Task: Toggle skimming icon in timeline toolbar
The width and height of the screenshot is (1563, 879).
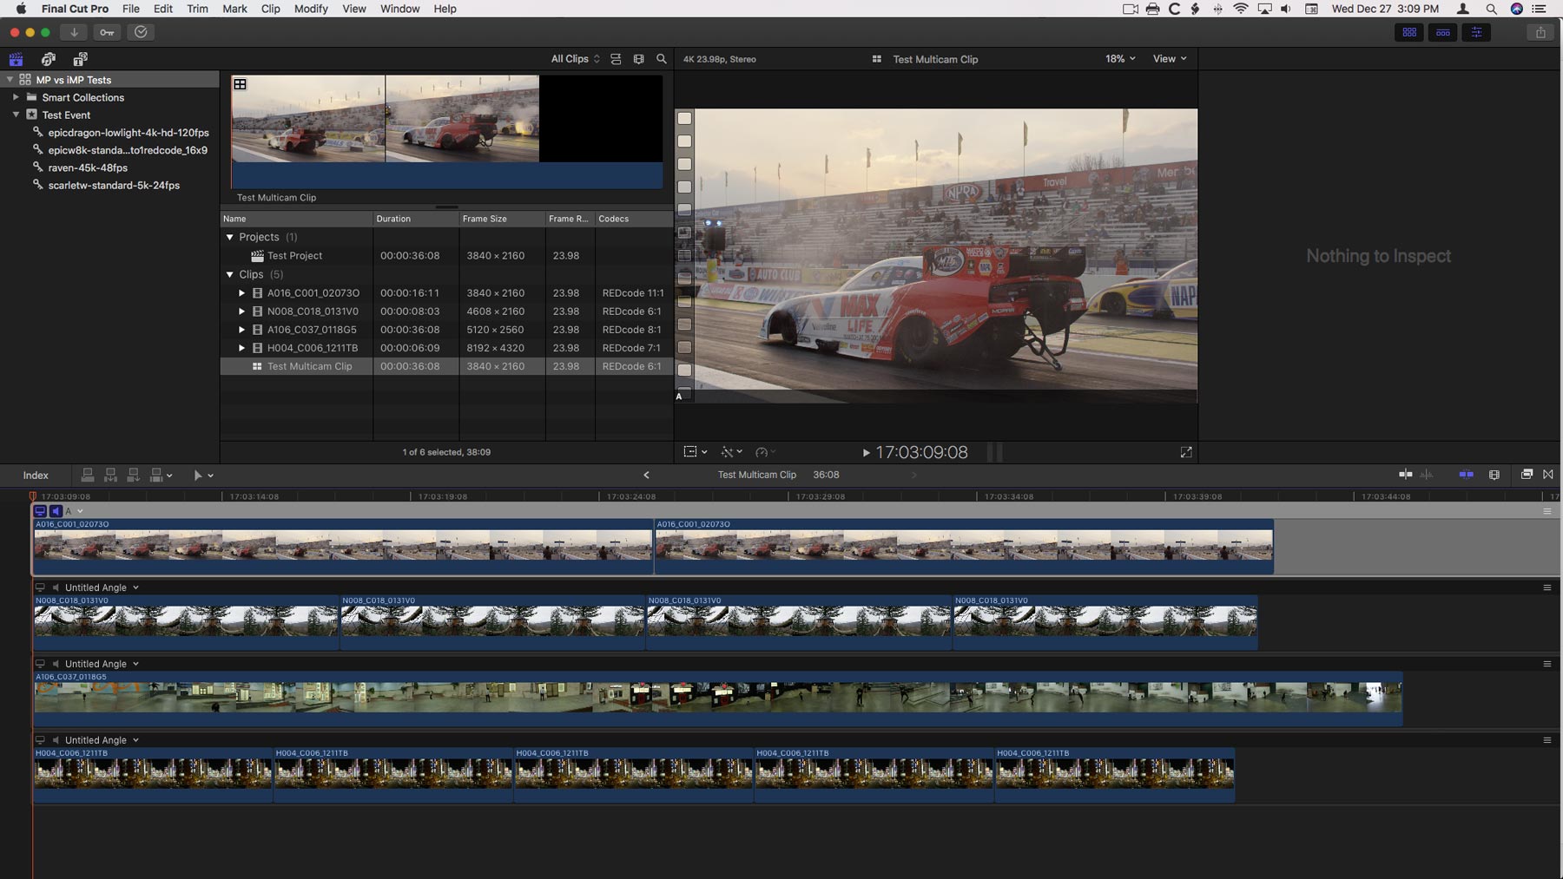Action: tap(1405, 475)
